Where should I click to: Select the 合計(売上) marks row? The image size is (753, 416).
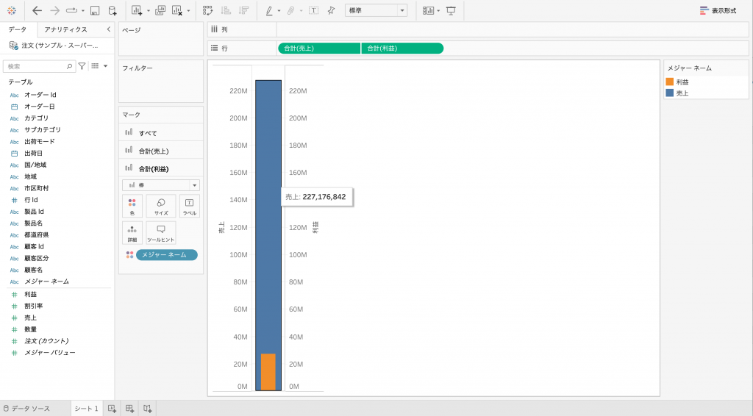pyautogui.click(x=161, y=151)
